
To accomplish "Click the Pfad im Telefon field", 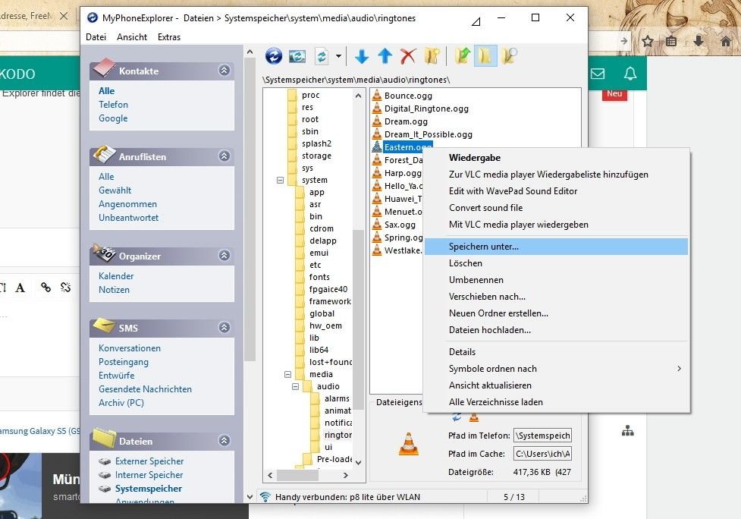I will (542, 436).
